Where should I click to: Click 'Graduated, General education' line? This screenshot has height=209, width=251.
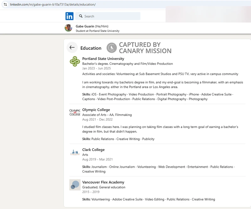pyautogui.click(x=104, y=187)
